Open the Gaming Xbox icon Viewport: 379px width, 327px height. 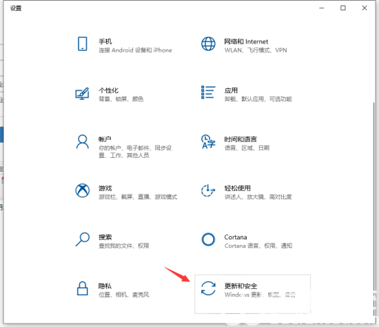[83, 190]
